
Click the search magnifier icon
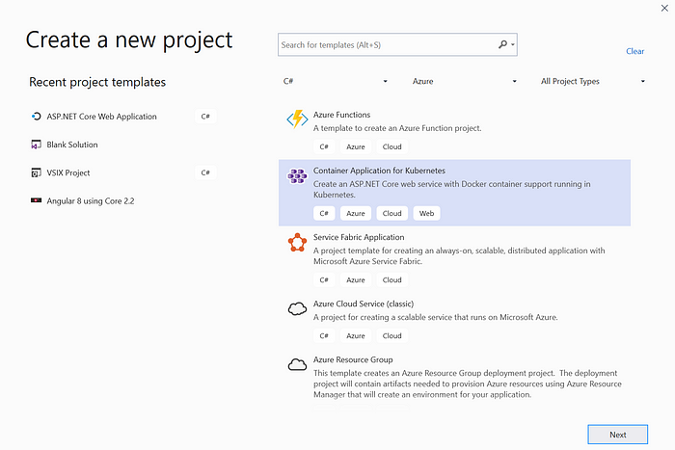[502, 44]
